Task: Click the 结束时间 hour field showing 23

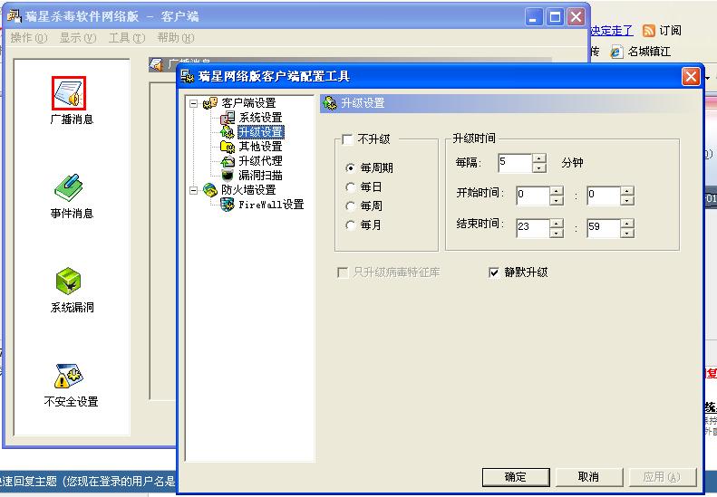Action: click(x=532, y=228)
